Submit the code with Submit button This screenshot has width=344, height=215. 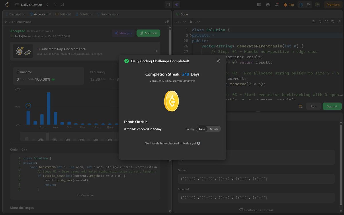click(332, 106)
